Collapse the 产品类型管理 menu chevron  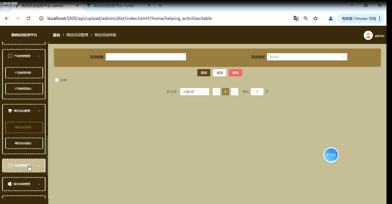(39, 56)
